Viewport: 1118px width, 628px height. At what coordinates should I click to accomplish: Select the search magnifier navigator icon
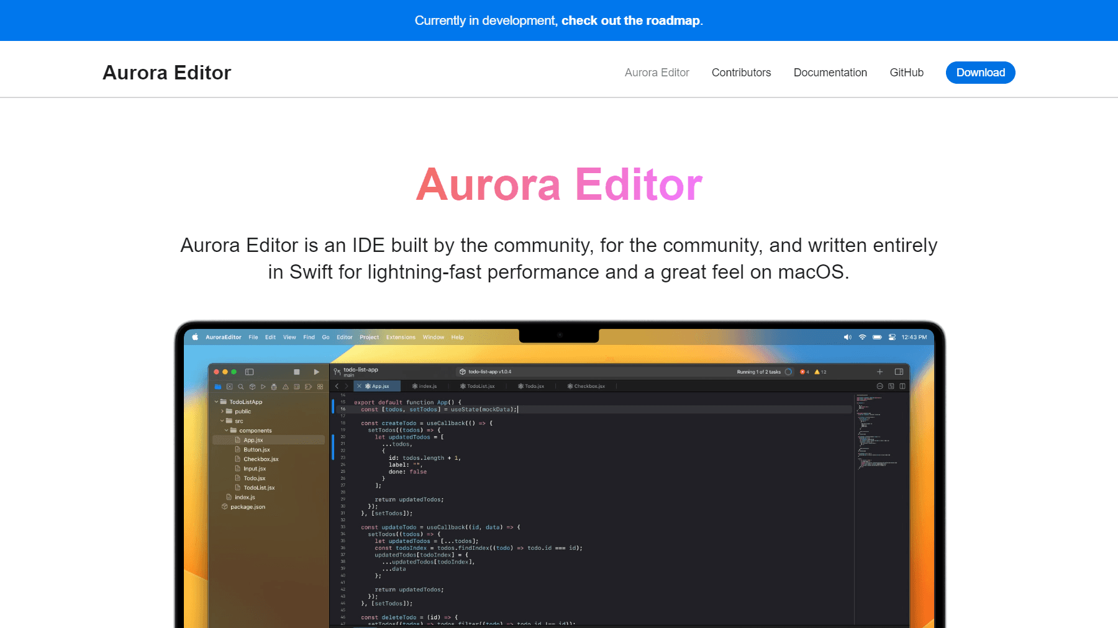(x=241, y=387)
